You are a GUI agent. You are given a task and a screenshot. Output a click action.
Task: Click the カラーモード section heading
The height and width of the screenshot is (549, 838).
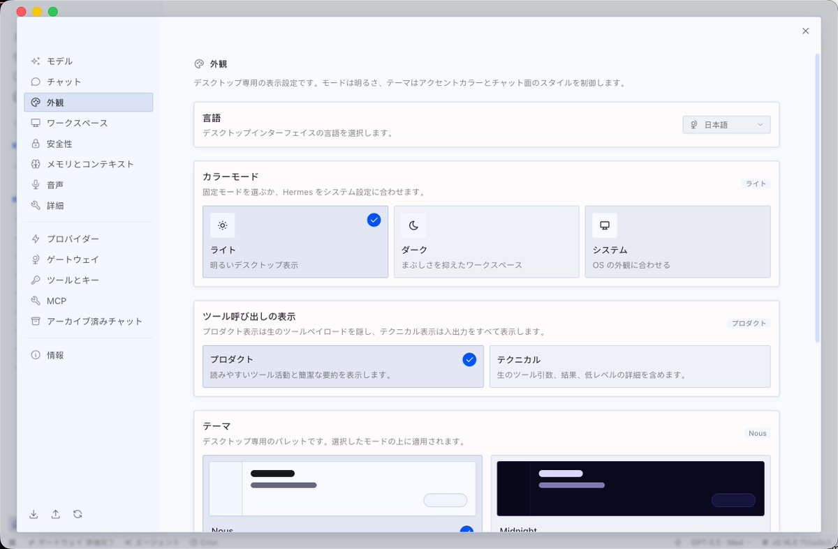click(230, 176)
